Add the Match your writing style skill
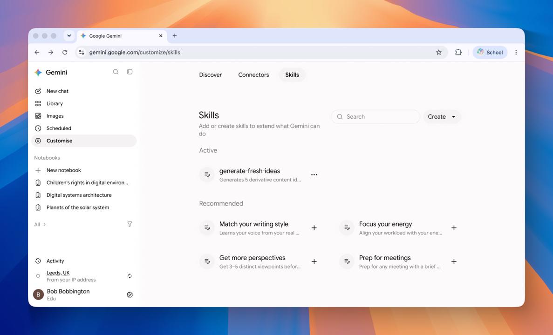This screenshot has height=335, width=553. (x=314, y=228)
